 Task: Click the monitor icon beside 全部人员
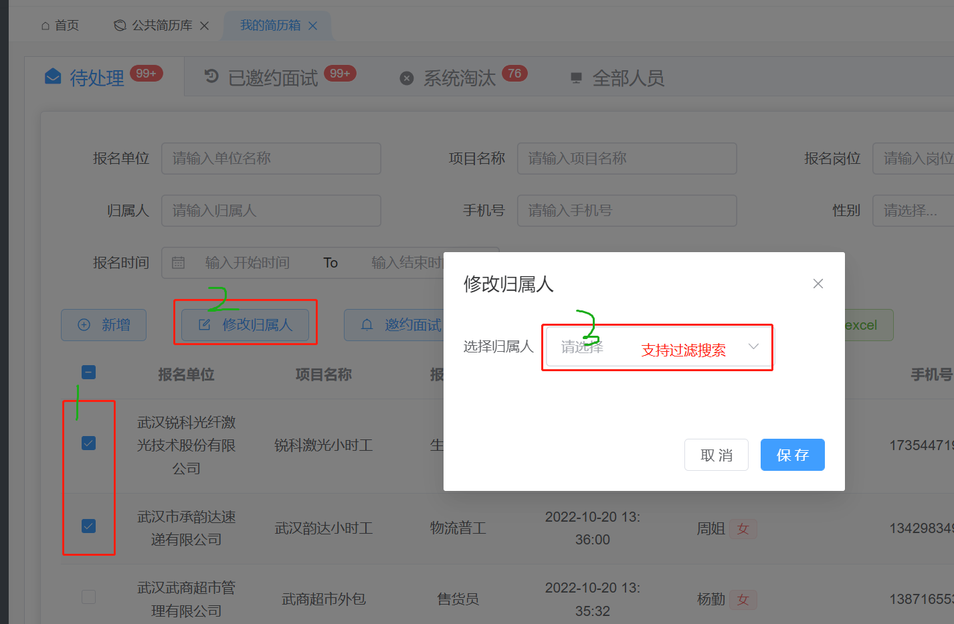(x=576, y=78)
